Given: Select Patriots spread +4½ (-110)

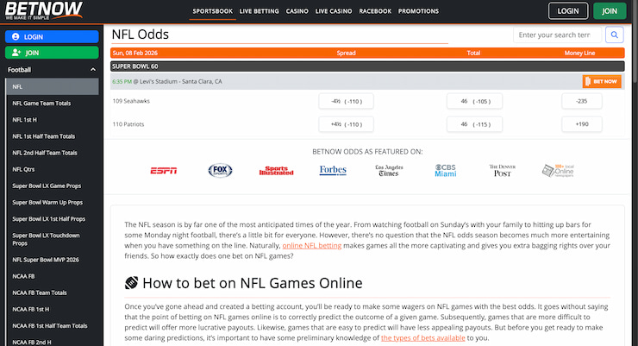Looking at the screenshot, I should 346,124.
